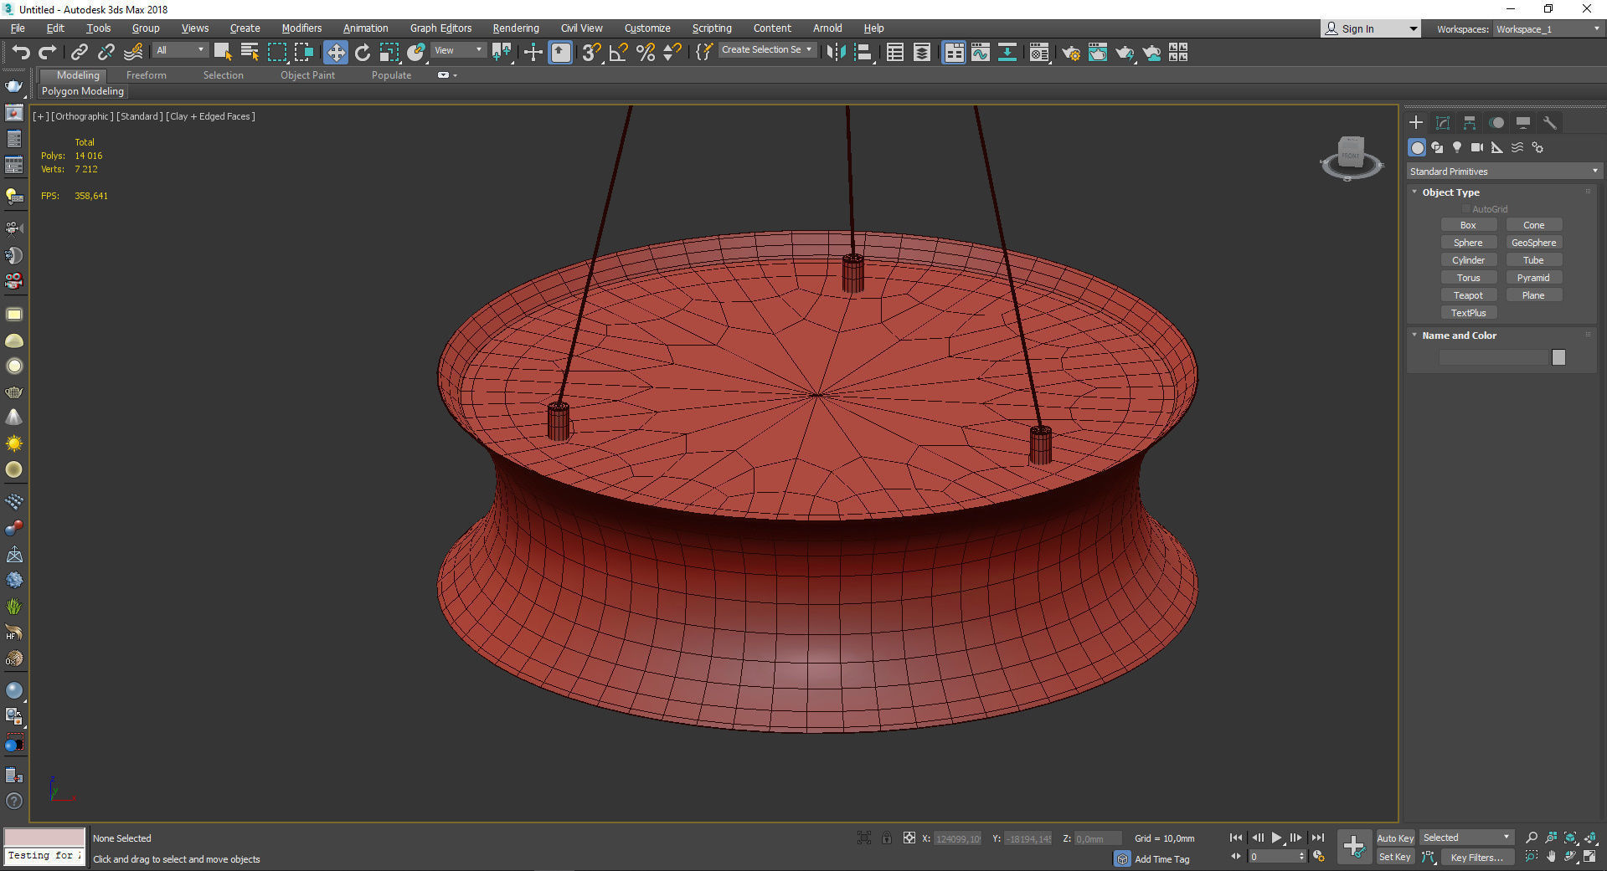
Task: Activate the Select and Scale tool
Action: point(389,53)
